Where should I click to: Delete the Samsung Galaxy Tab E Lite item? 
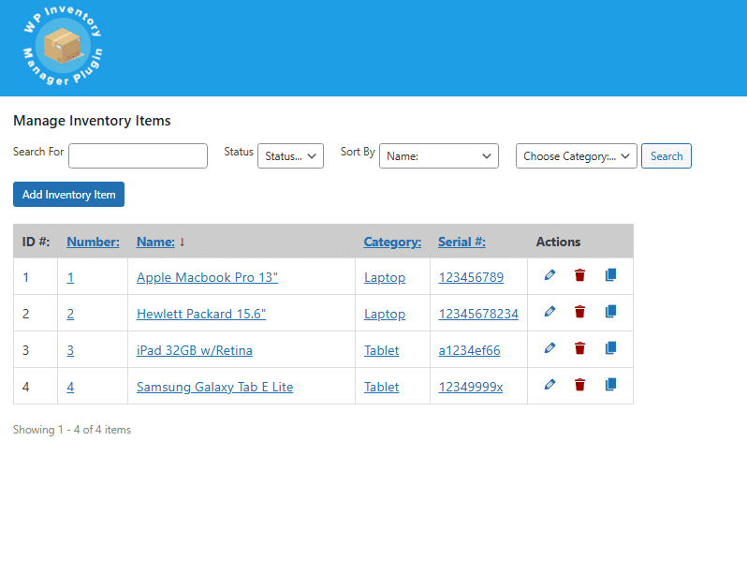pyautogui.click(x=579, y=385)
